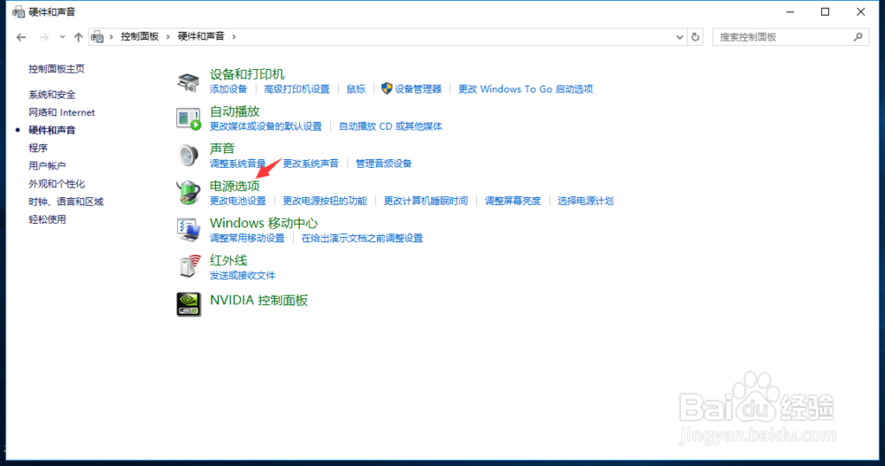Open 用户帐户 category
Image resolution: width=885 pixels, height=466 pixels.
click(x=47, y=166)
